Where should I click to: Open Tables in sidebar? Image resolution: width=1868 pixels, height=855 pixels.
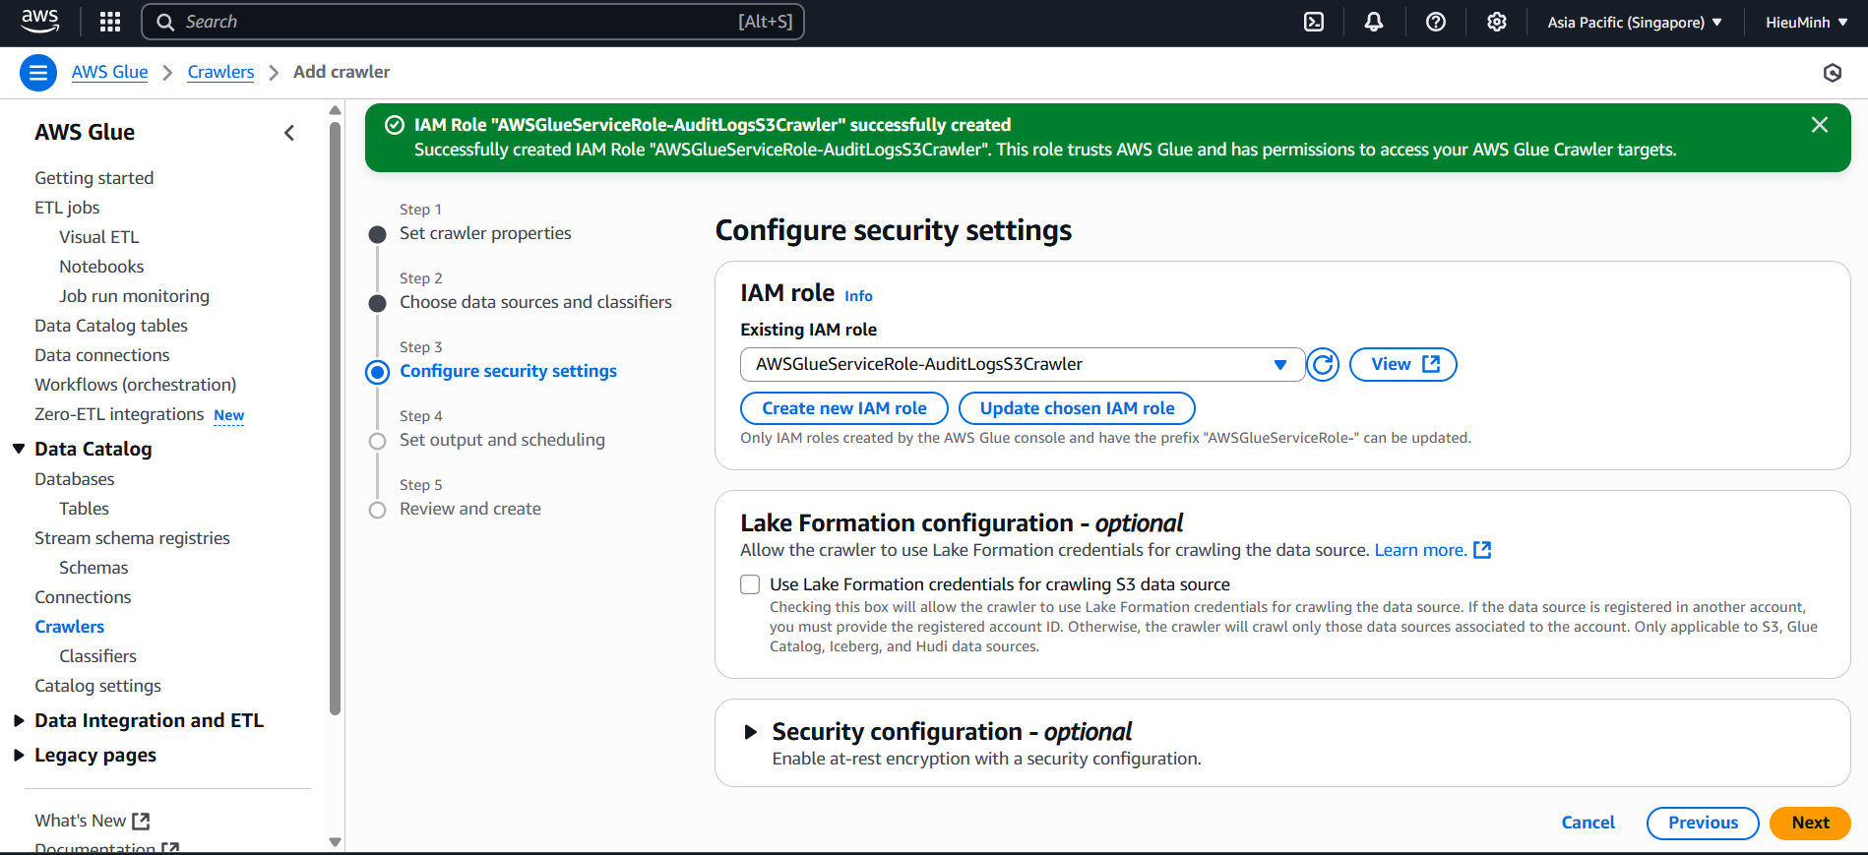[x=84, y=509]
